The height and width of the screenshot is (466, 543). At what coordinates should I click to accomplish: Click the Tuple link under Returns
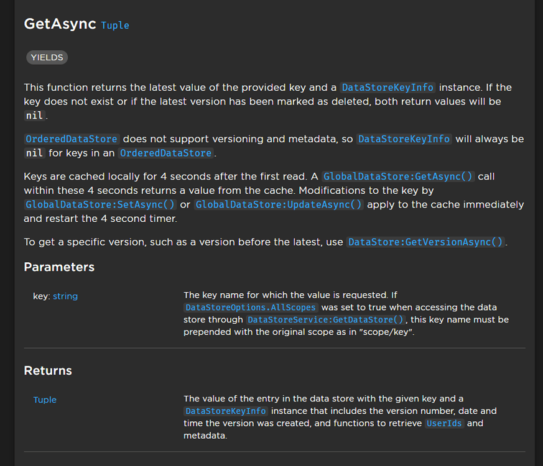point(44,400)
